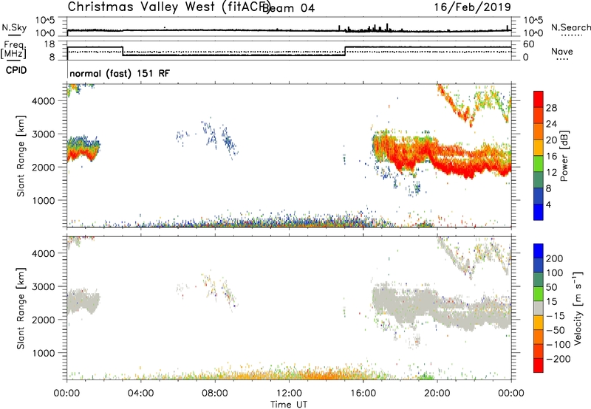Click the 'Nave' legend label
The height and width of the screenshot is (409, 591).
[x=562, y=51]
